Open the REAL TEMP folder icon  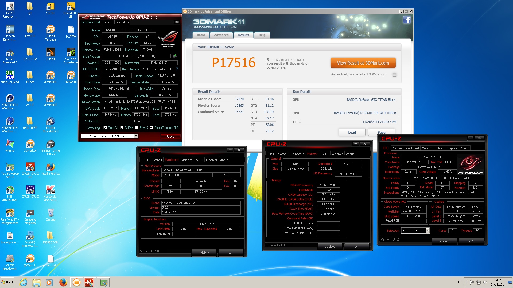[x=30, y=123]
